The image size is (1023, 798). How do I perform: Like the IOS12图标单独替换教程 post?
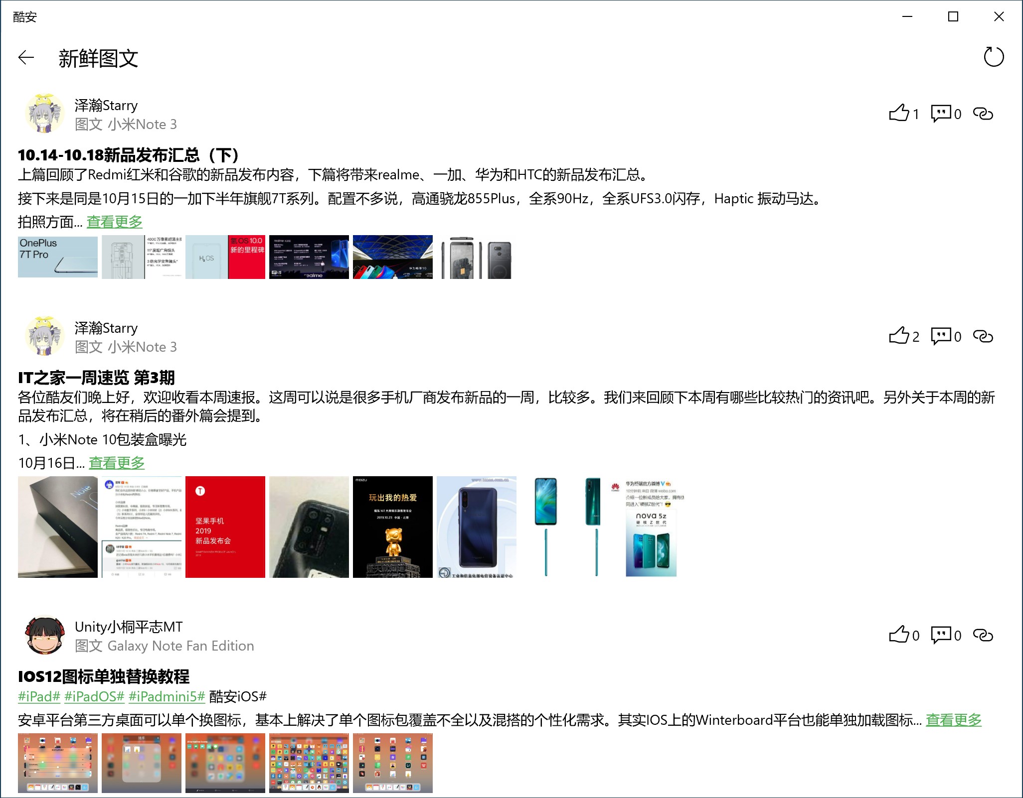(x=899, y=635)
